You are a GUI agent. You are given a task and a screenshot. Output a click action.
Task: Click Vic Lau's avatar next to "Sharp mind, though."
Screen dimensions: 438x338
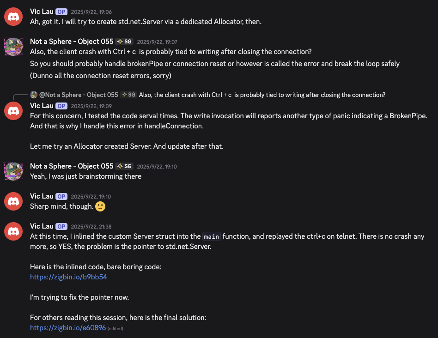pyautogui.click(x=13, y=201)
